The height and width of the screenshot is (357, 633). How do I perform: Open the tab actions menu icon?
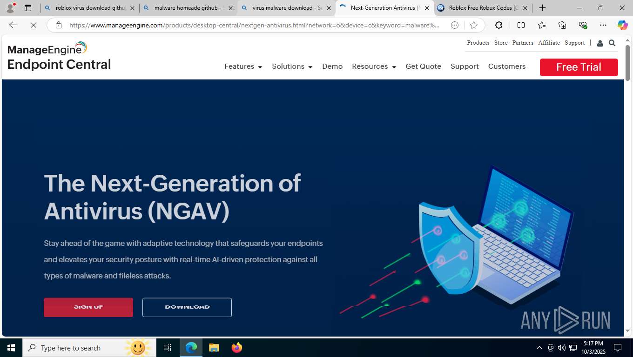coord(28,8)
